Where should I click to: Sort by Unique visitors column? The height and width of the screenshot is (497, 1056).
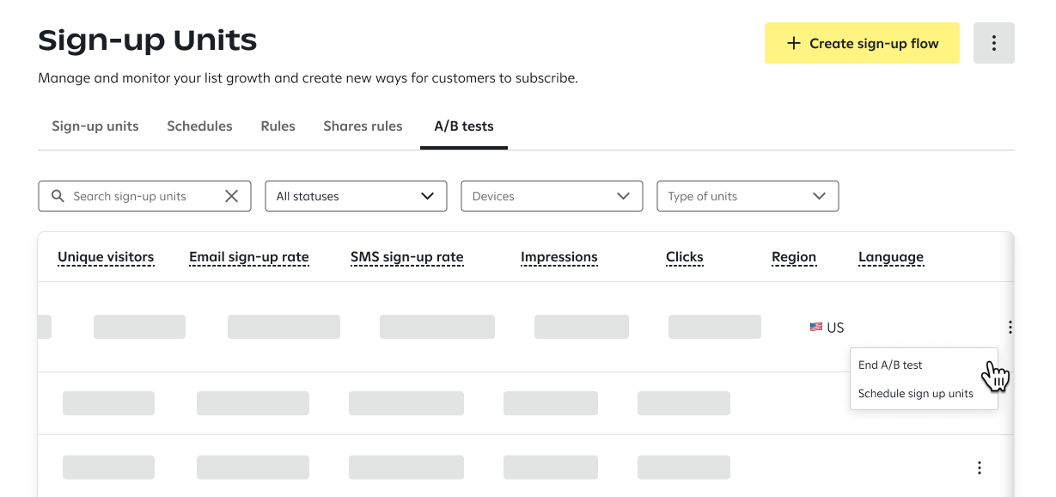point(106,256)
